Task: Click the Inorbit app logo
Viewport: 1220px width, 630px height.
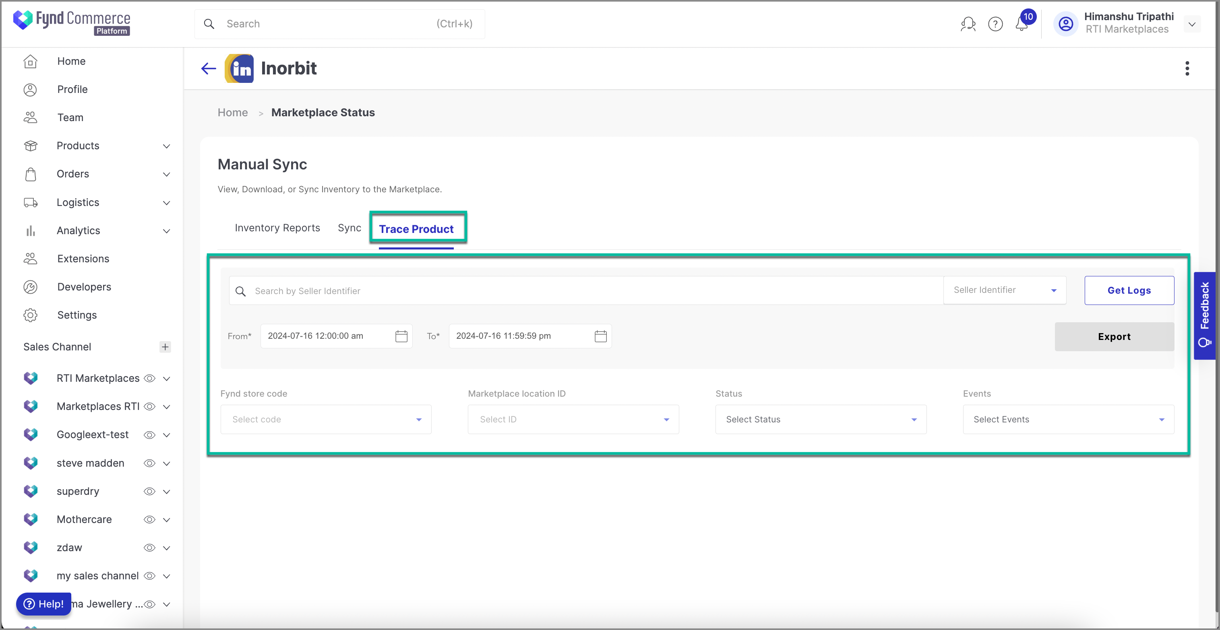Action: (239, 69)
